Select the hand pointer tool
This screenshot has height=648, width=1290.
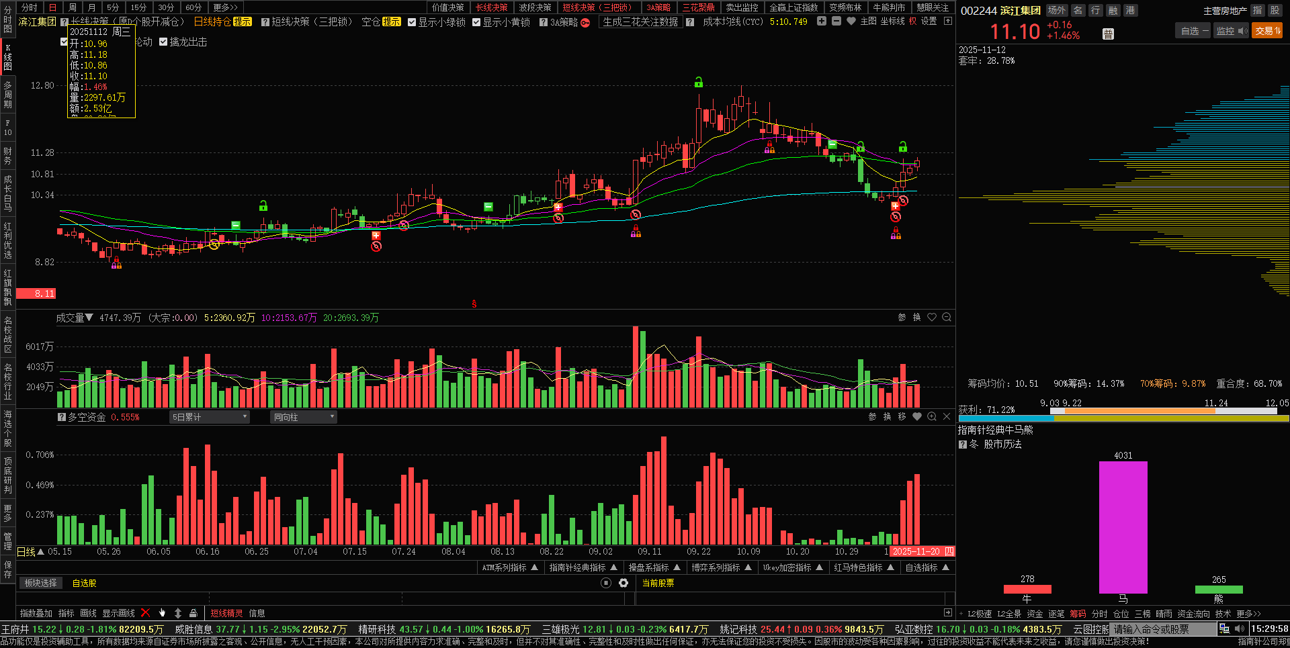(x=162, y=613)
